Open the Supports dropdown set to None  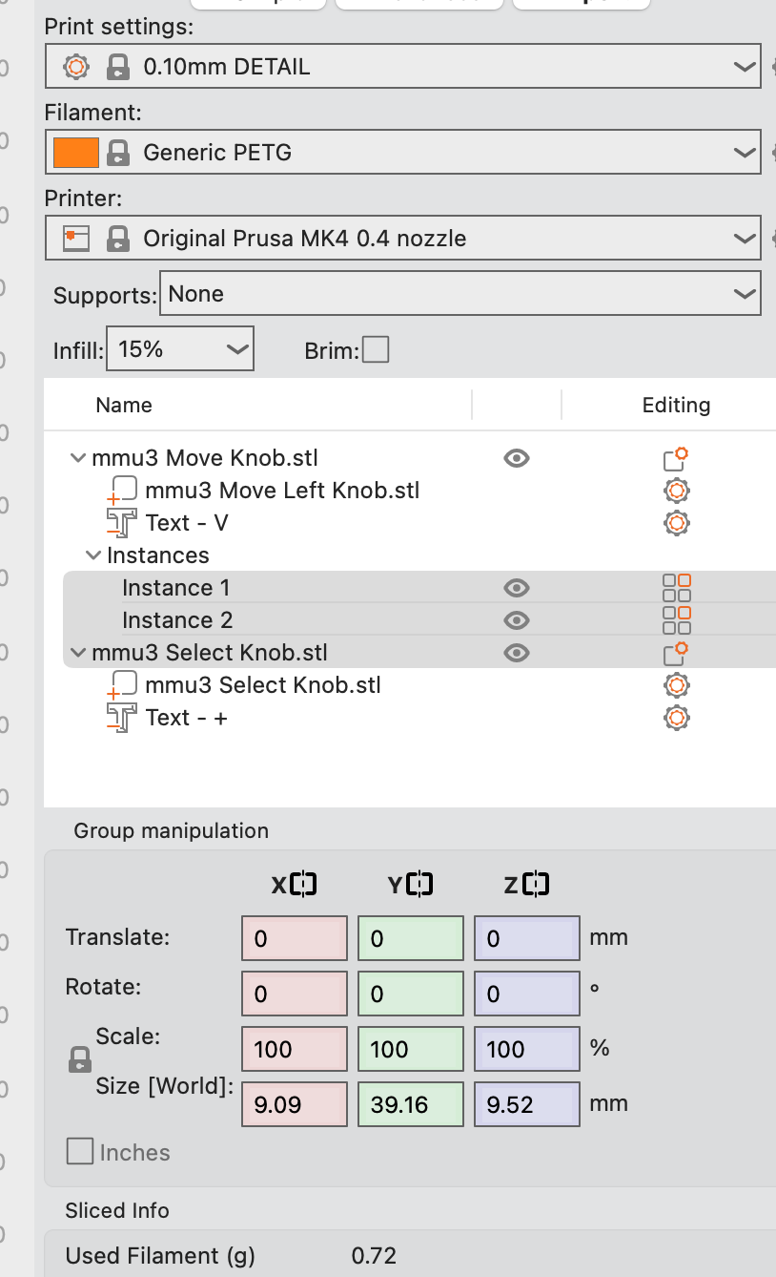pos(459,294)
